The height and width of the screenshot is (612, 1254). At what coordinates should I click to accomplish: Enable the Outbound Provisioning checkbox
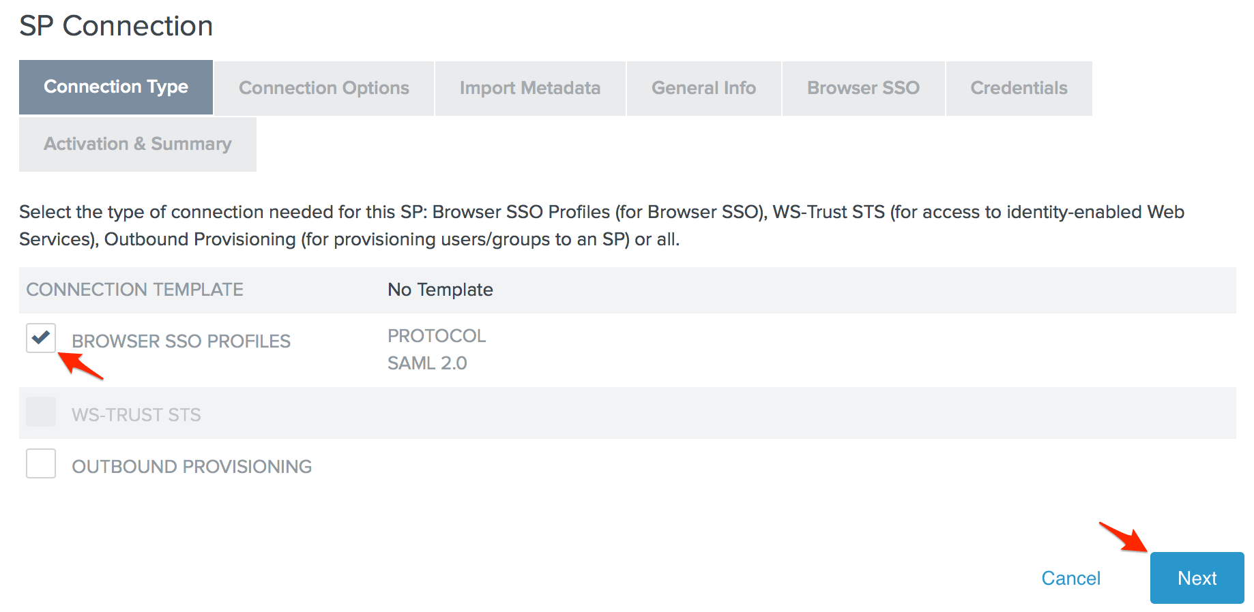[x=41, y=463]
